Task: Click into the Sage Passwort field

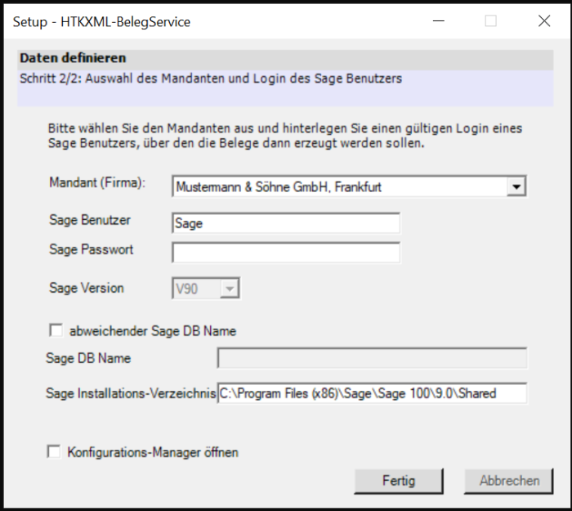Action: [286, 253]
